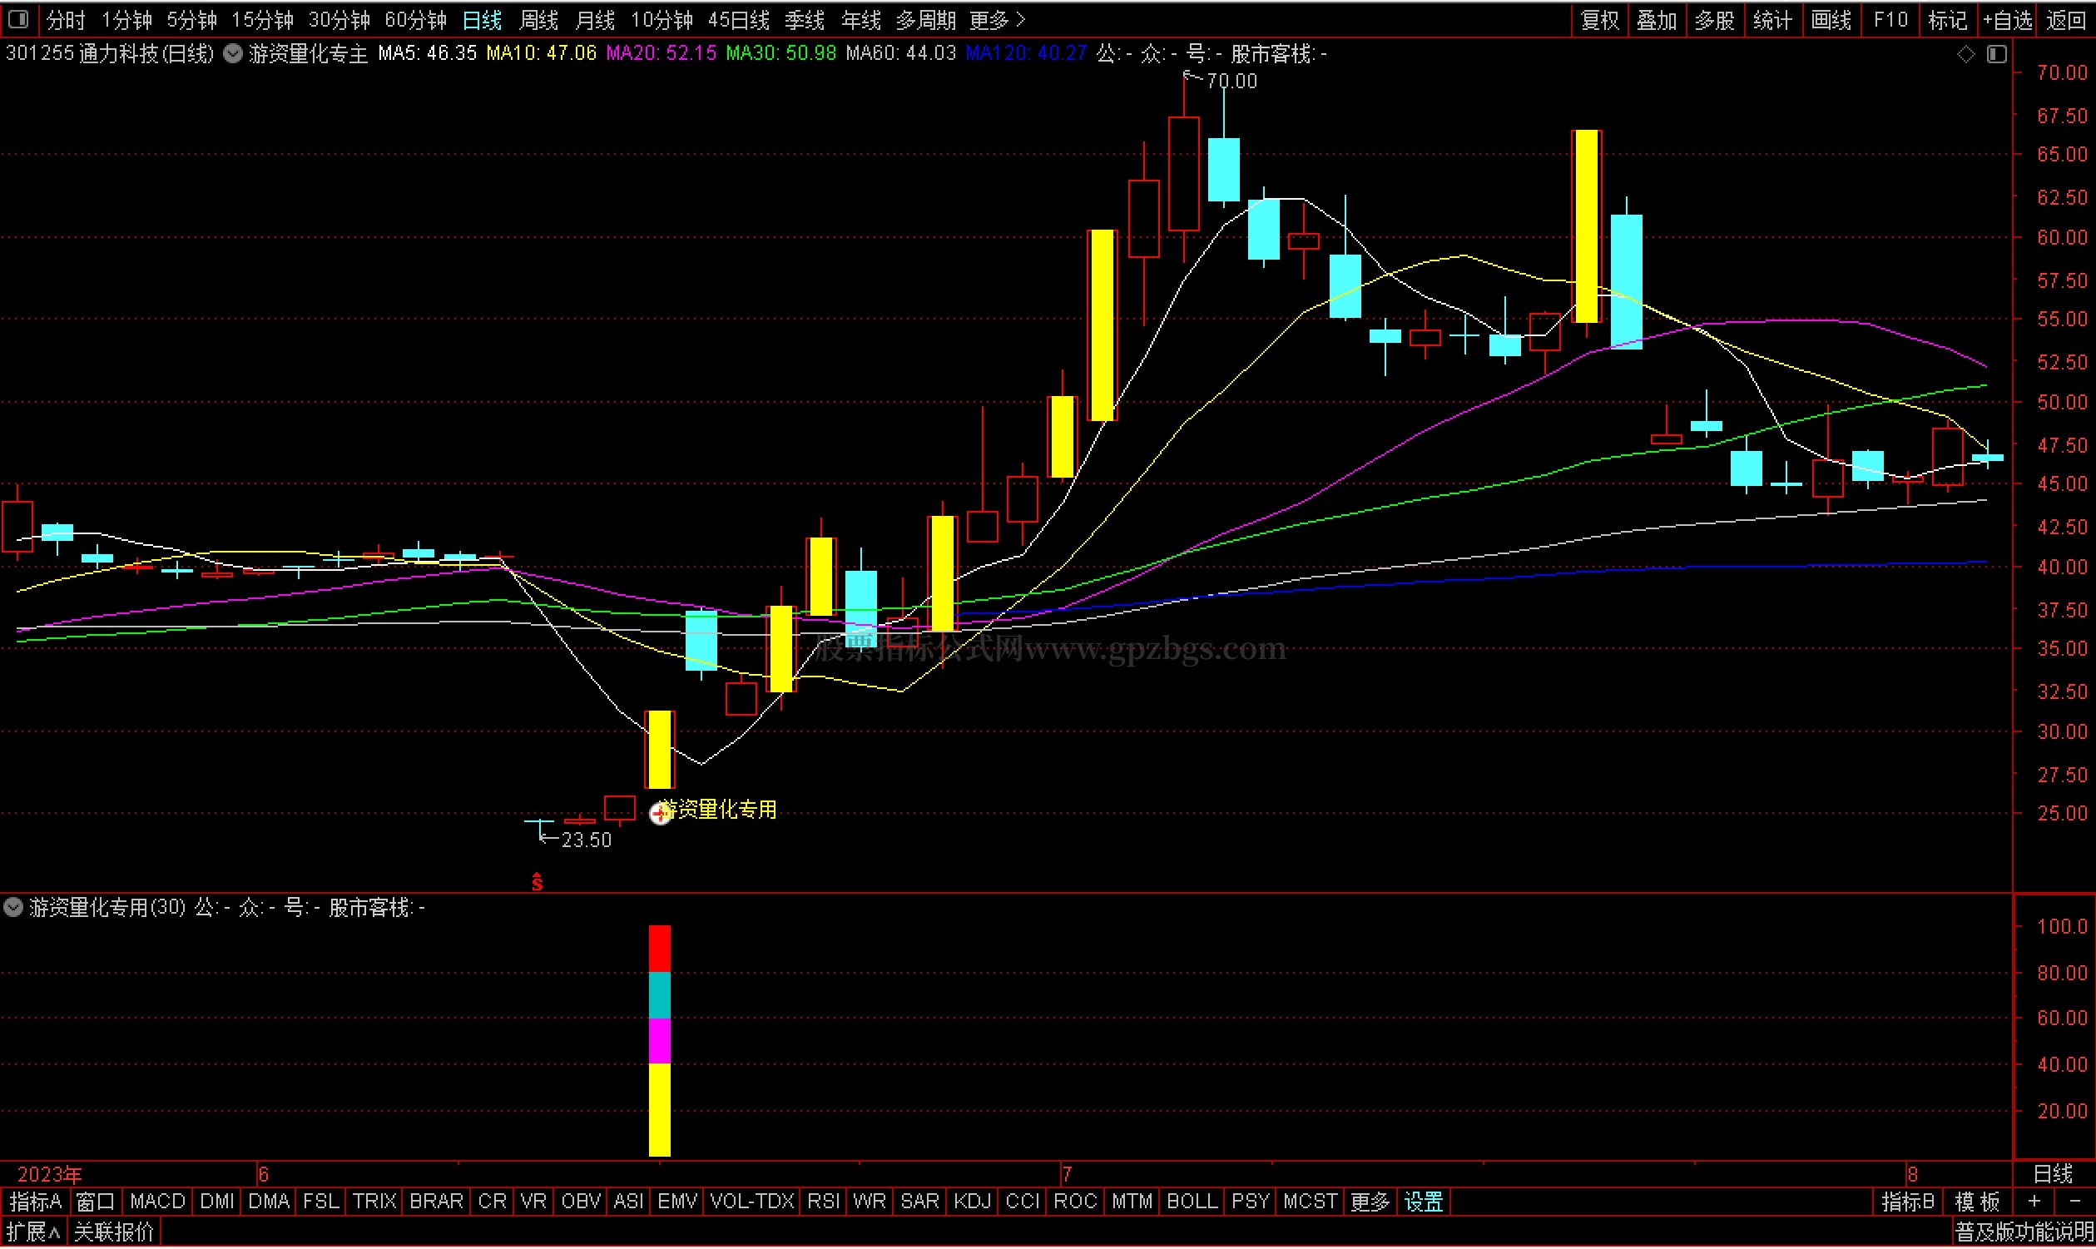This screenshot has width=2096, height=1249.
Task: Add stock with +自选 button
Action: click(2008, 19)
